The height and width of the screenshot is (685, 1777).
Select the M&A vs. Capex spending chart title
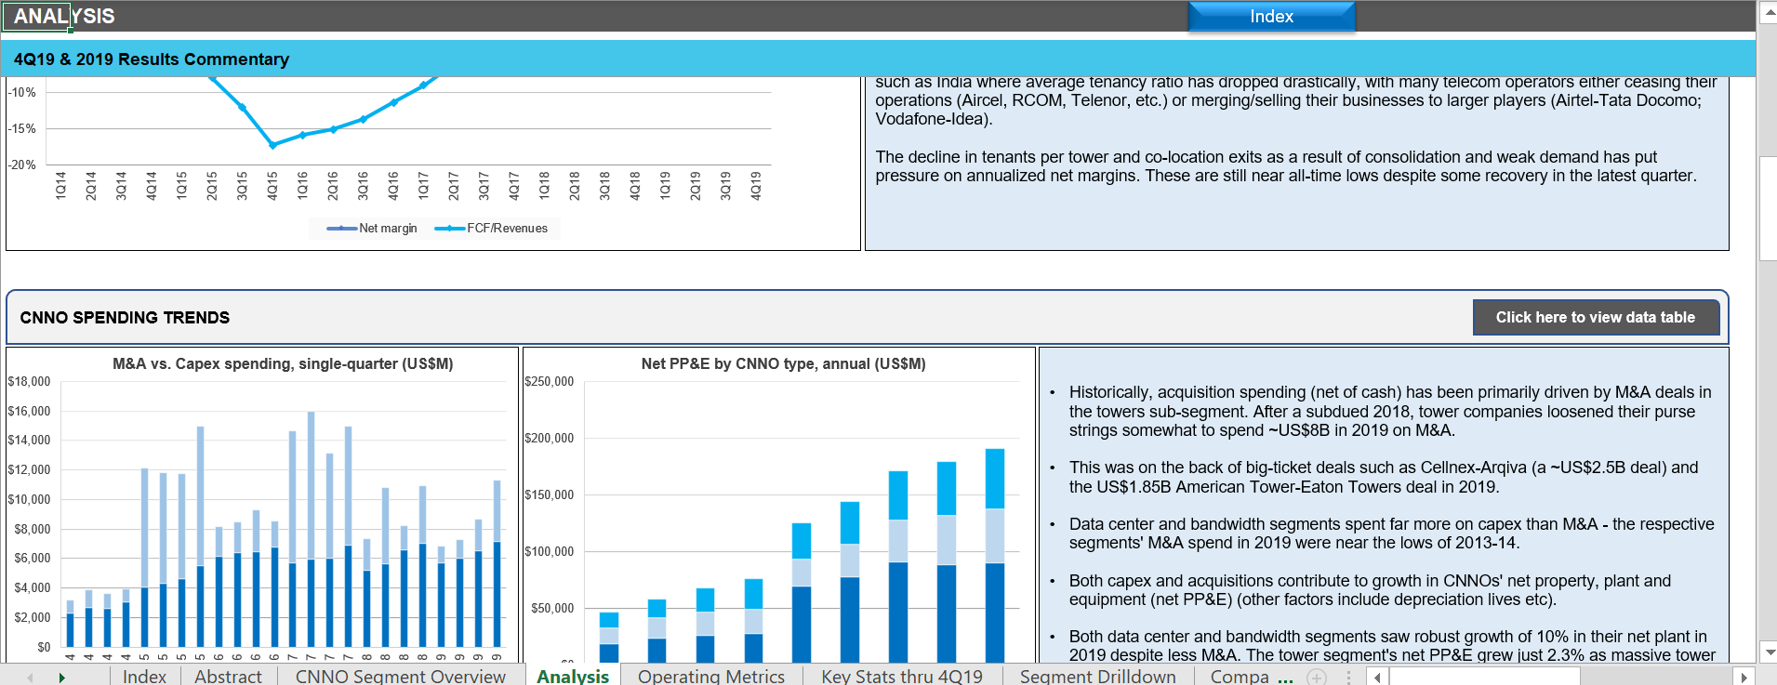[283, 364]
